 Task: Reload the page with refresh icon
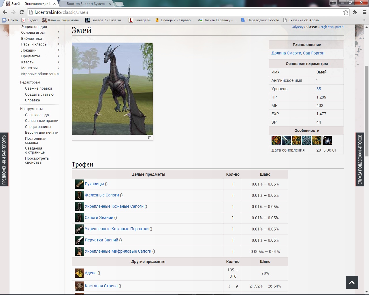tap(22, 12)
